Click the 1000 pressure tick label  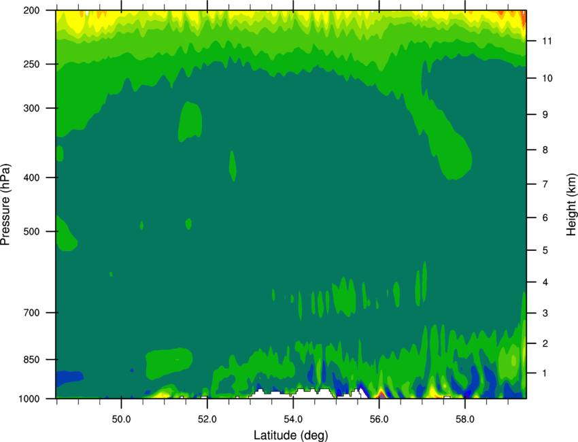29,399
